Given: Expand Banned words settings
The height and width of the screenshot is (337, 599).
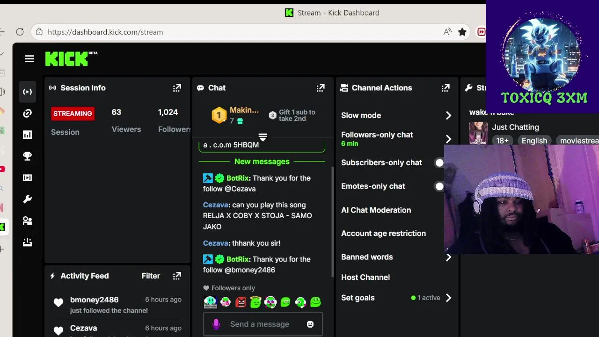Looking at the screenshot, I should pyautogui.click(x=448, y=257).
